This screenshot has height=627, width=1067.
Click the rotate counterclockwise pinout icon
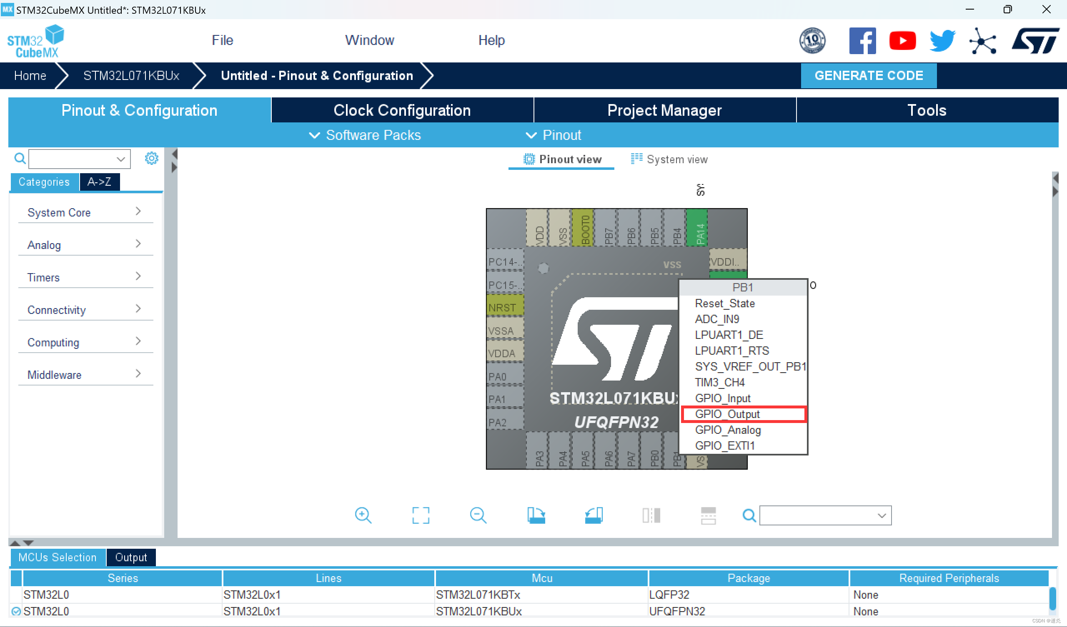(x=594, y=515)
